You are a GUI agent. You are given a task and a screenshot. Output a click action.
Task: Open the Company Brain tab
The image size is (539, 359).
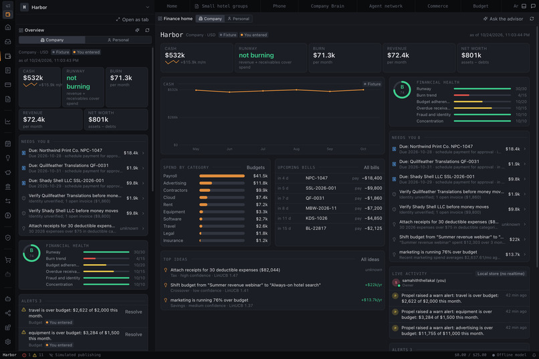[x=327, y=6]
